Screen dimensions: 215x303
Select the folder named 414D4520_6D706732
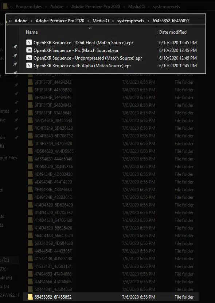point(54,213)
